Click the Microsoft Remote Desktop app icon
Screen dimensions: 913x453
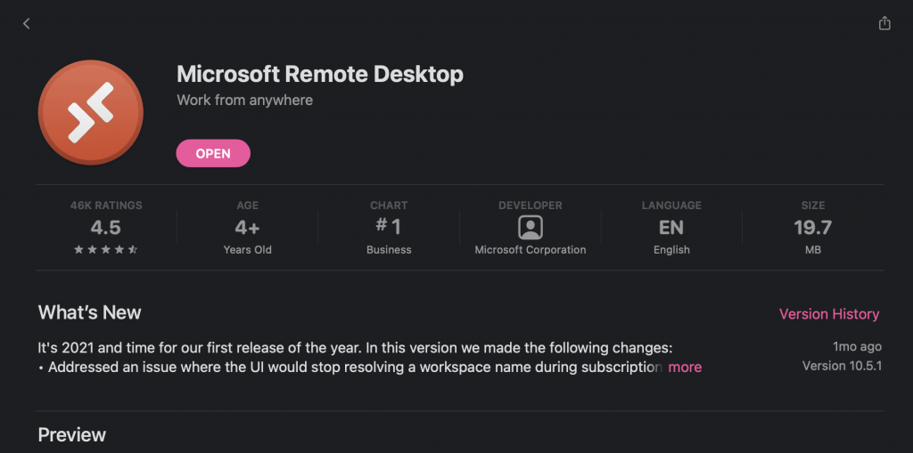(91, 112)
